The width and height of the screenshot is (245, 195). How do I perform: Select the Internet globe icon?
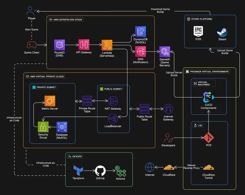[150, 167]
